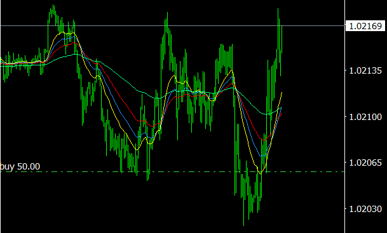Click the 1.02065 price scale label

365,163
